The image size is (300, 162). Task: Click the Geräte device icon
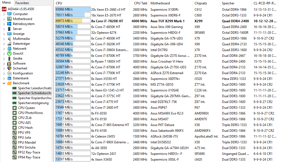[9, 58]
